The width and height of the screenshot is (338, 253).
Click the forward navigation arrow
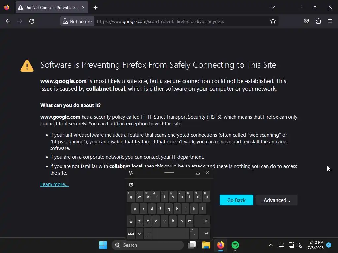point(20,21)
